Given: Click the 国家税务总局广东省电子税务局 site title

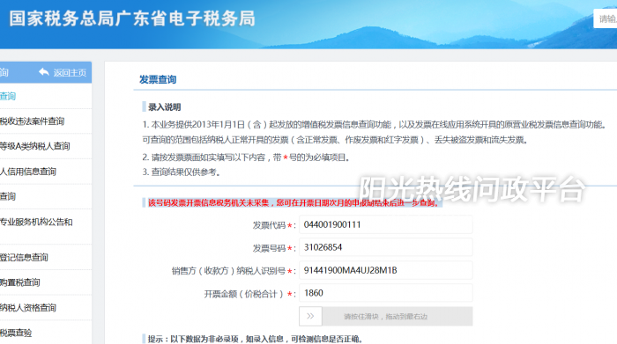Looking at the screenshot, I should point(132,18).
